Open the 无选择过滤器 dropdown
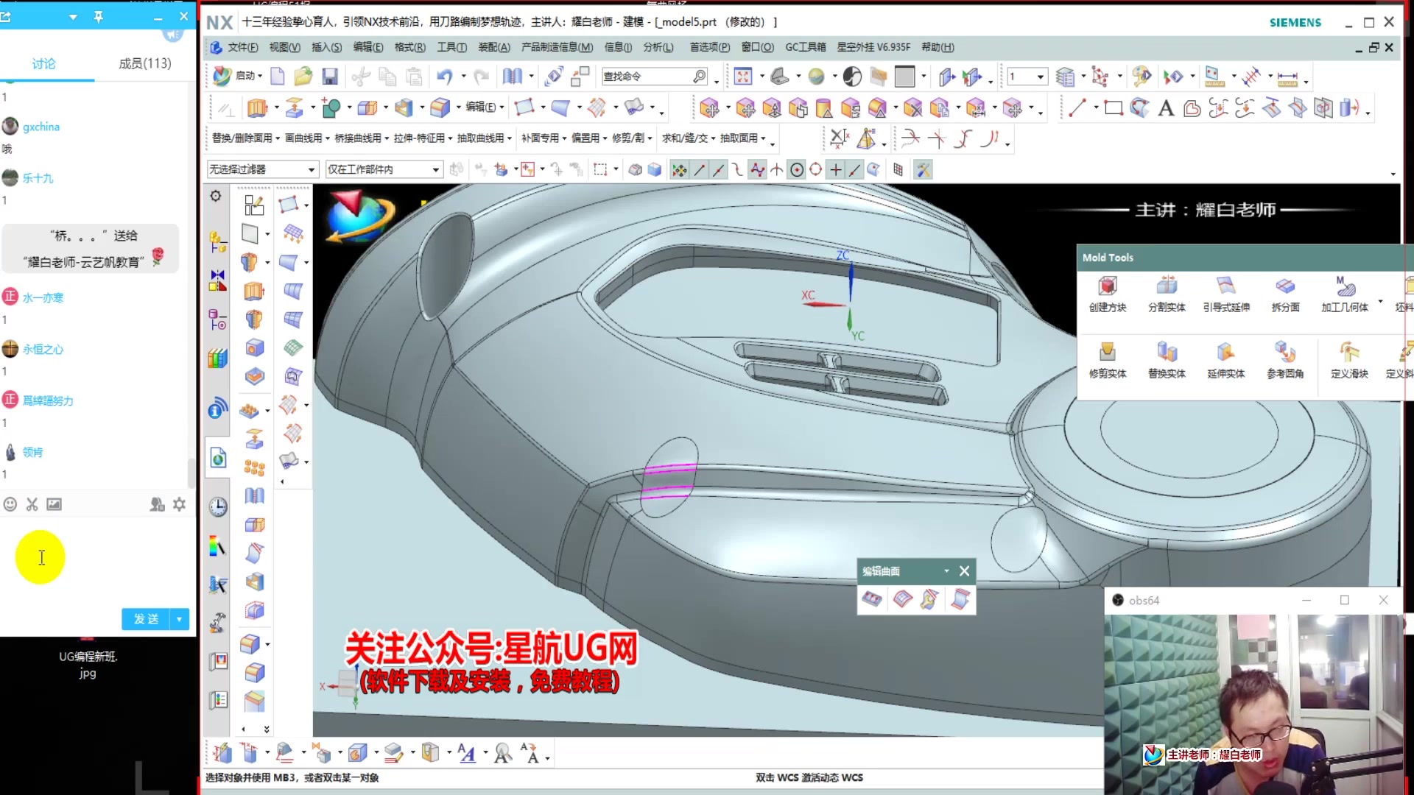Screen dimensions: 1414x795 [x=261, y=169]
